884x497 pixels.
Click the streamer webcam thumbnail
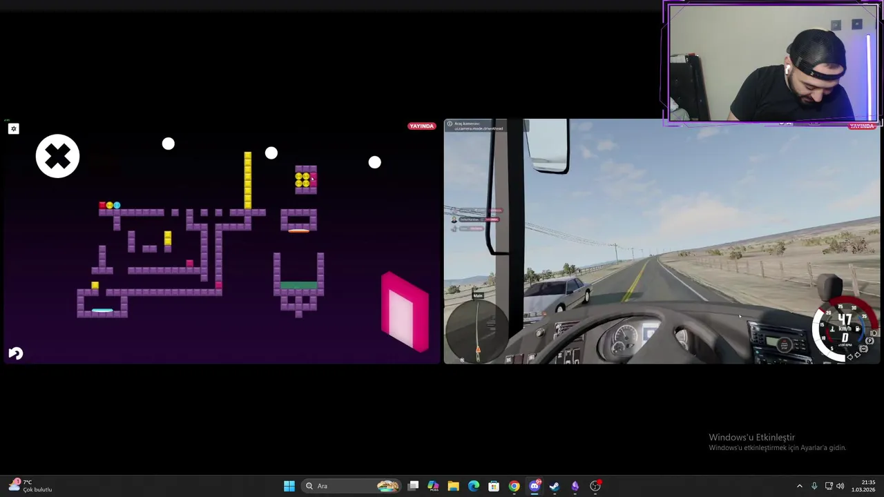click(x=772, y=64)
